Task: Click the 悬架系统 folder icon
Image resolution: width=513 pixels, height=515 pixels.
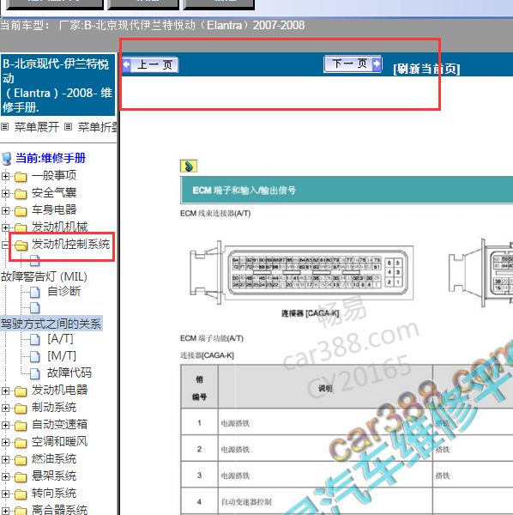Action: coord(21,477)
